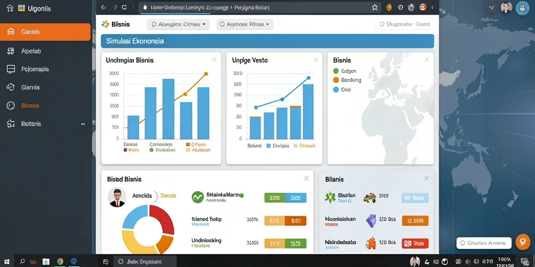Image resolution: width=535 pixels, height=267 pixels.
Task: Expand the top-right chevron dropdown
Action: point(491,7)
